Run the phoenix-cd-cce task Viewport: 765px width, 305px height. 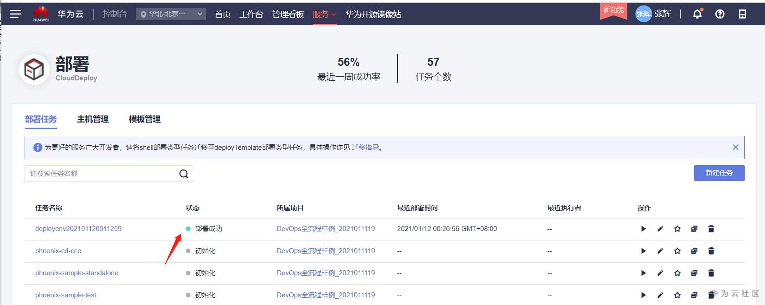(644, 251)
